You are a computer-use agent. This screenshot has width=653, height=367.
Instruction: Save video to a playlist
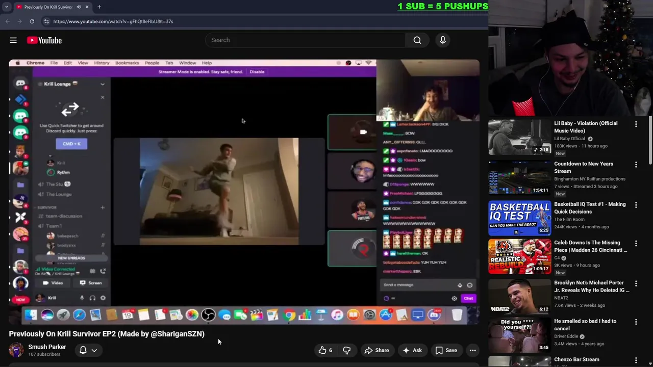[446, 350]
